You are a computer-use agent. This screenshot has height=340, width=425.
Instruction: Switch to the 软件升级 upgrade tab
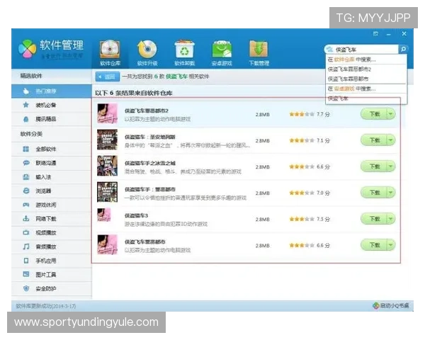coord(147,53)
